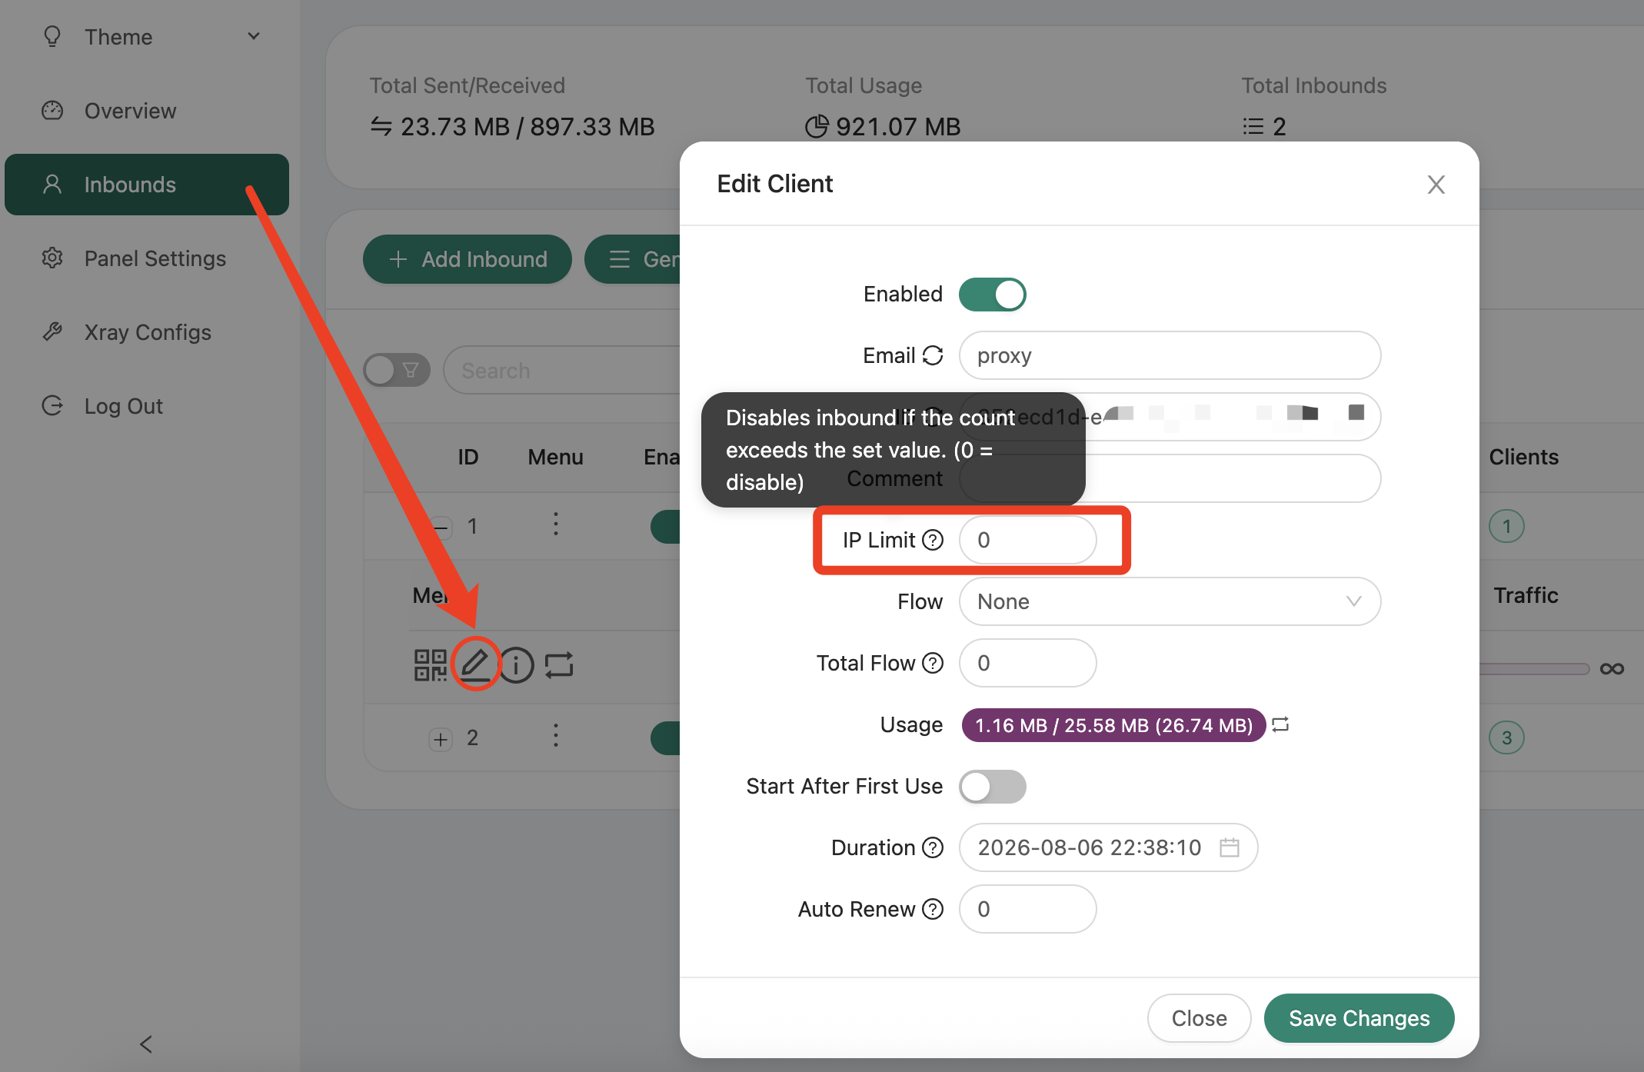
Task: Expand the Theme menu chevron
Action: click(x=254, y=36)
